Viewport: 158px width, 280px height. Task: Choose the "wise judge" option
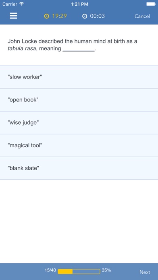coord(79,123)
